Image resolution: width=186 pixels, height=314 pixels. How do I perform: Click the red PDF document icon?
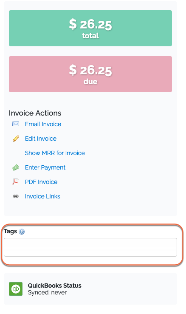point(16,182)
